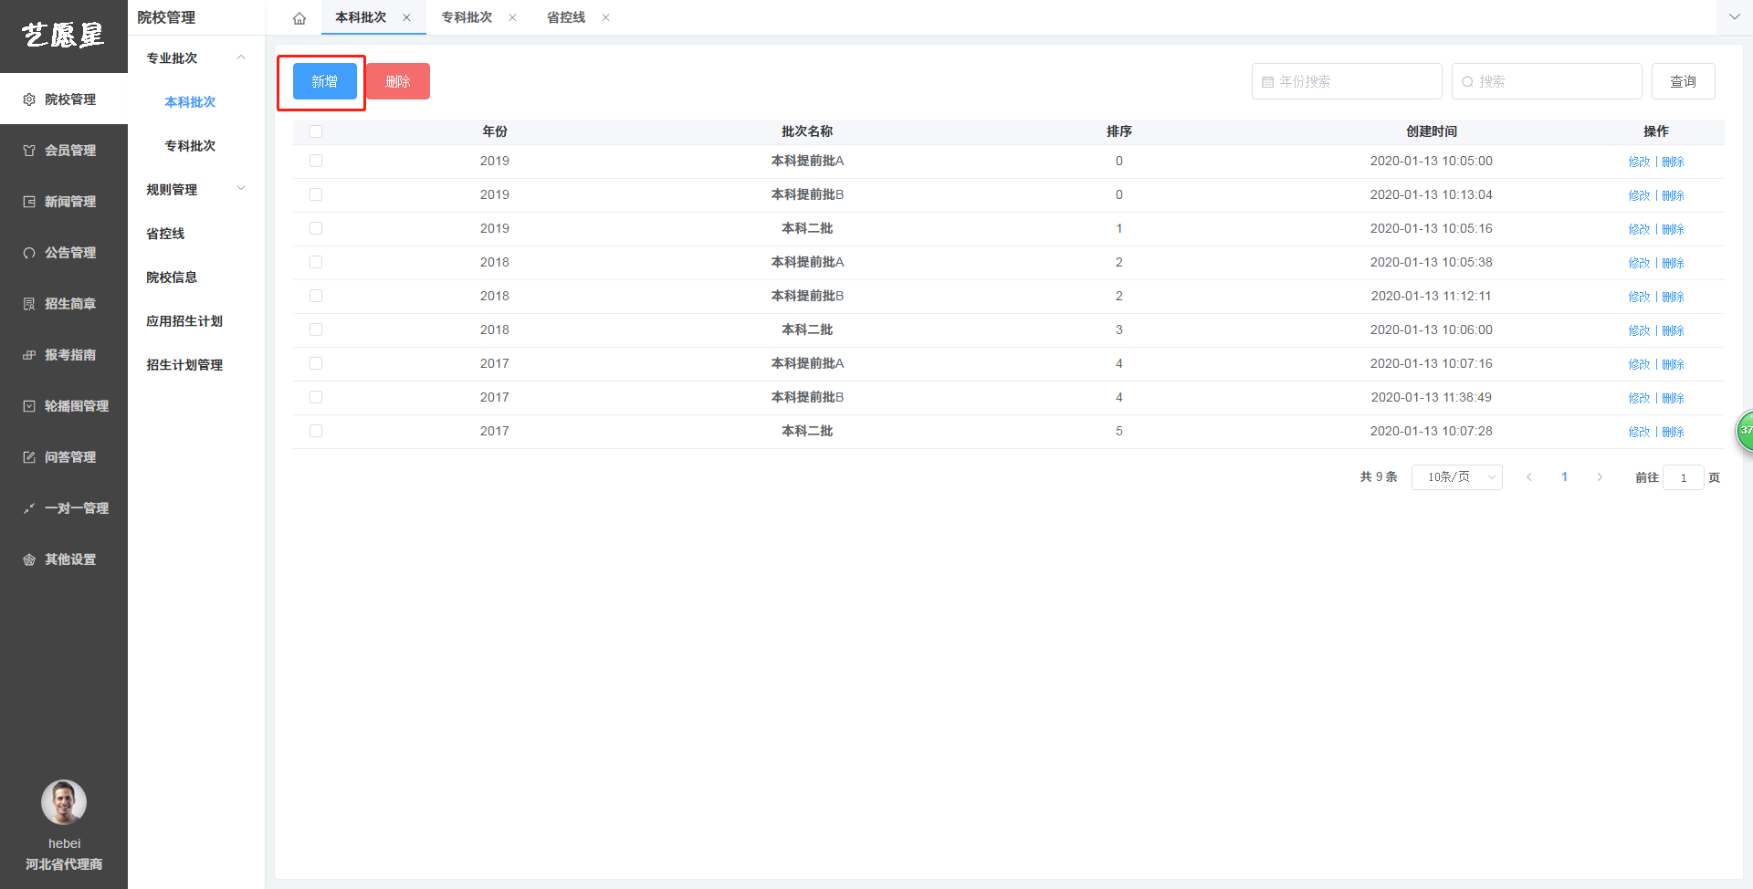Click the 问答管理 sidebar icon

point(29,457)
